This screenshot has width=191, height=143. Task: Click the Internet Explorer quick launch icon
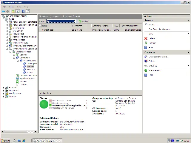tap(24, 141)
